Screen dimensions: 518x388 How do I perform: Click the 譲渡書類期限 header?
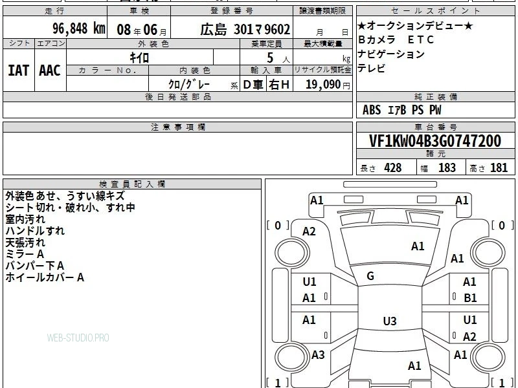tap(322, 11)
